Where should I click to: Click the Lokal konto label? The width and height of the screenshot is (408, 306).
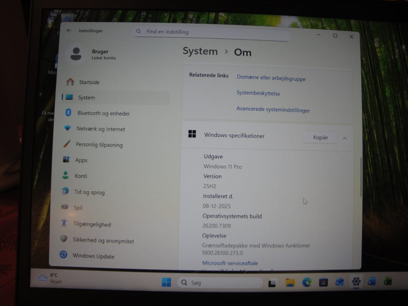[104, 58]
